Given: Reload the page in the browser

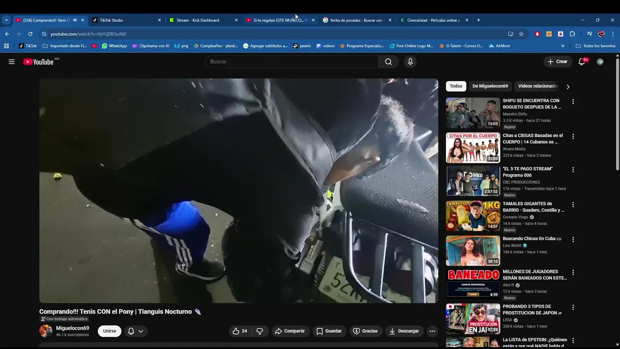Looking at the screenshot, I should [x=30, y=34].
